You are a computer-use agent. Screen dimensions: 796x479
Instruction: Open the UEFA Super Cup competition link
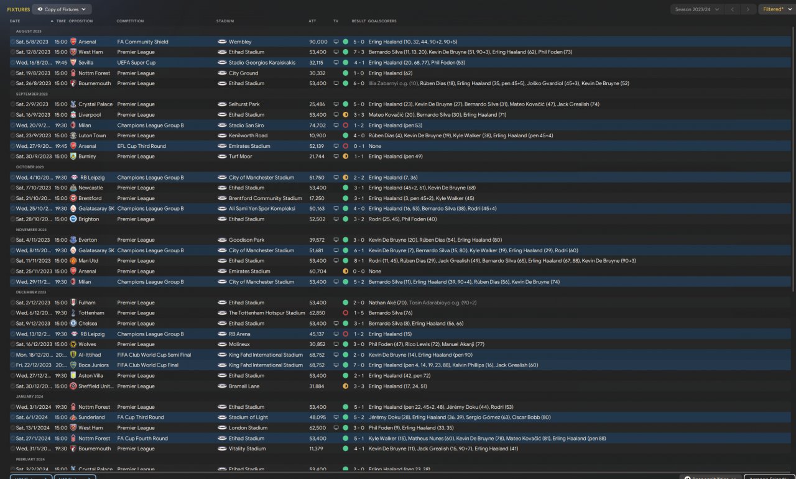[136, 63]
